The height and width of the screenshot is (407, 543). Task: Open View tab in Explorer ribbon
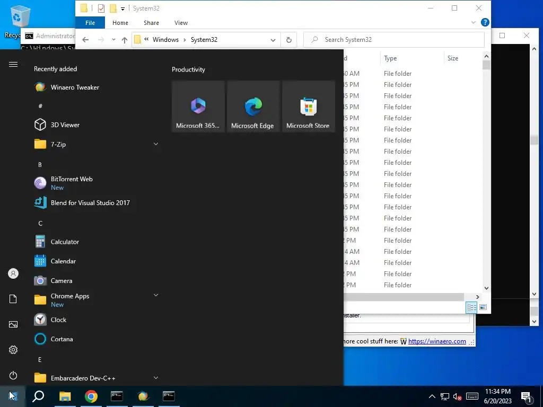[x=181, y=23]
